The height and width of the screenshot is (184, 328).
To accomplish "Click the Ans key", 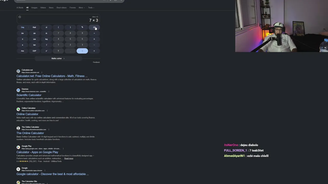I will [23, 51].
